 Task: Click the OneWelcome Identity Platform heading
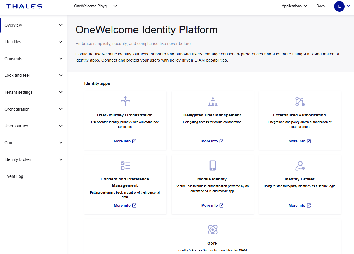[x=147, y=30]
